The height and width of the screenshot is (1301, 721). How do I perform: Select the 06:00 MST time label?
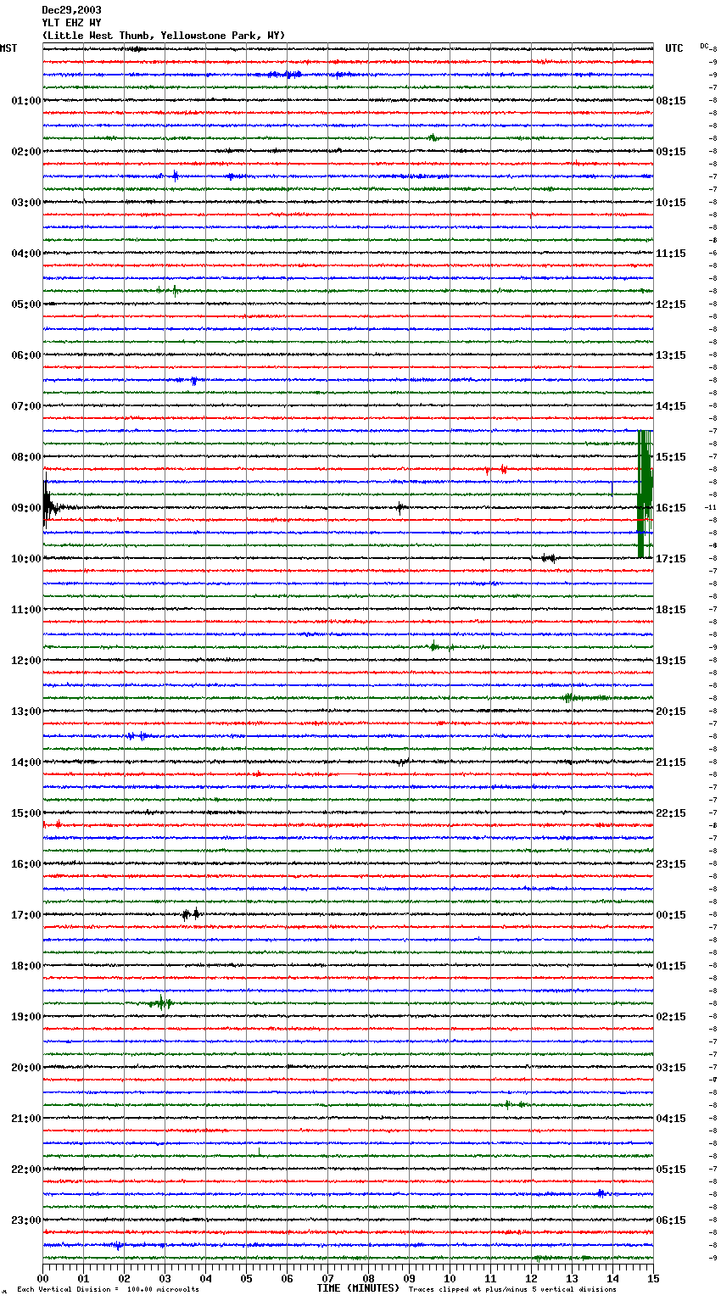(x=26, y=355)
